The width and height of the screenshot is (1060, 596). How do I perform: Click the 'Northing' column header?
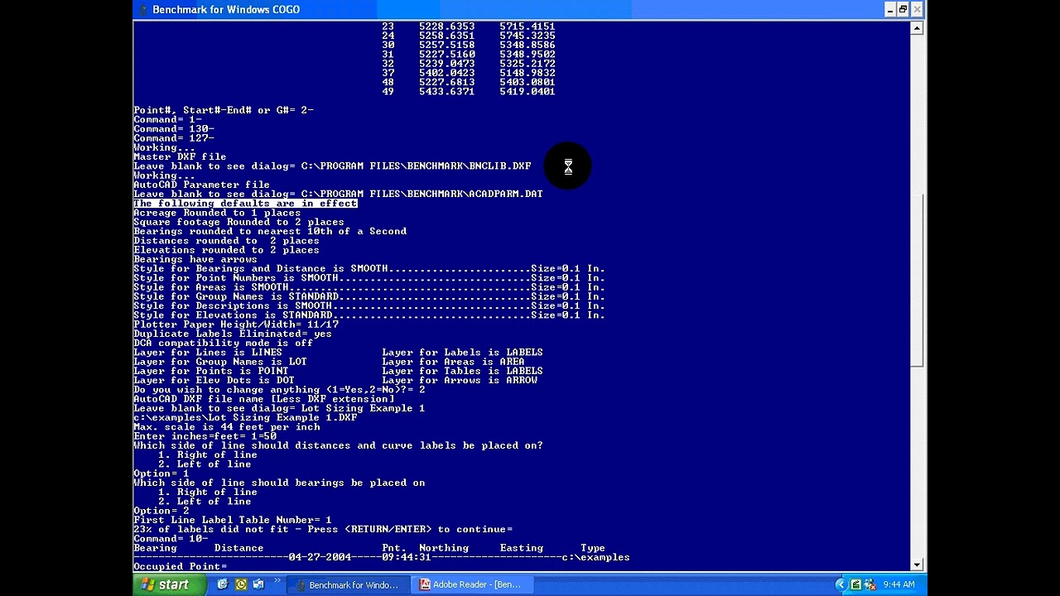[444, 548]
